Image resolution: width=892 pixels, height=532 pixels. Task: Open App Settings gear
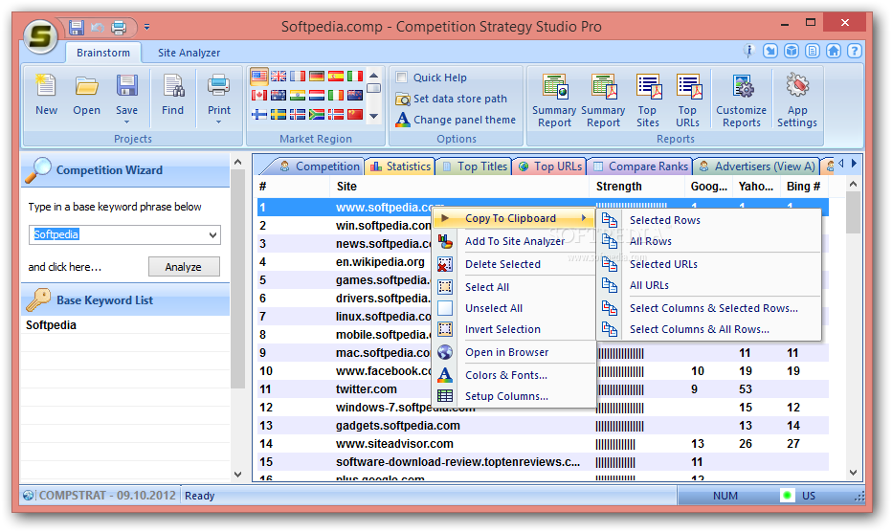pyautogui.click(x=797, y=100)
